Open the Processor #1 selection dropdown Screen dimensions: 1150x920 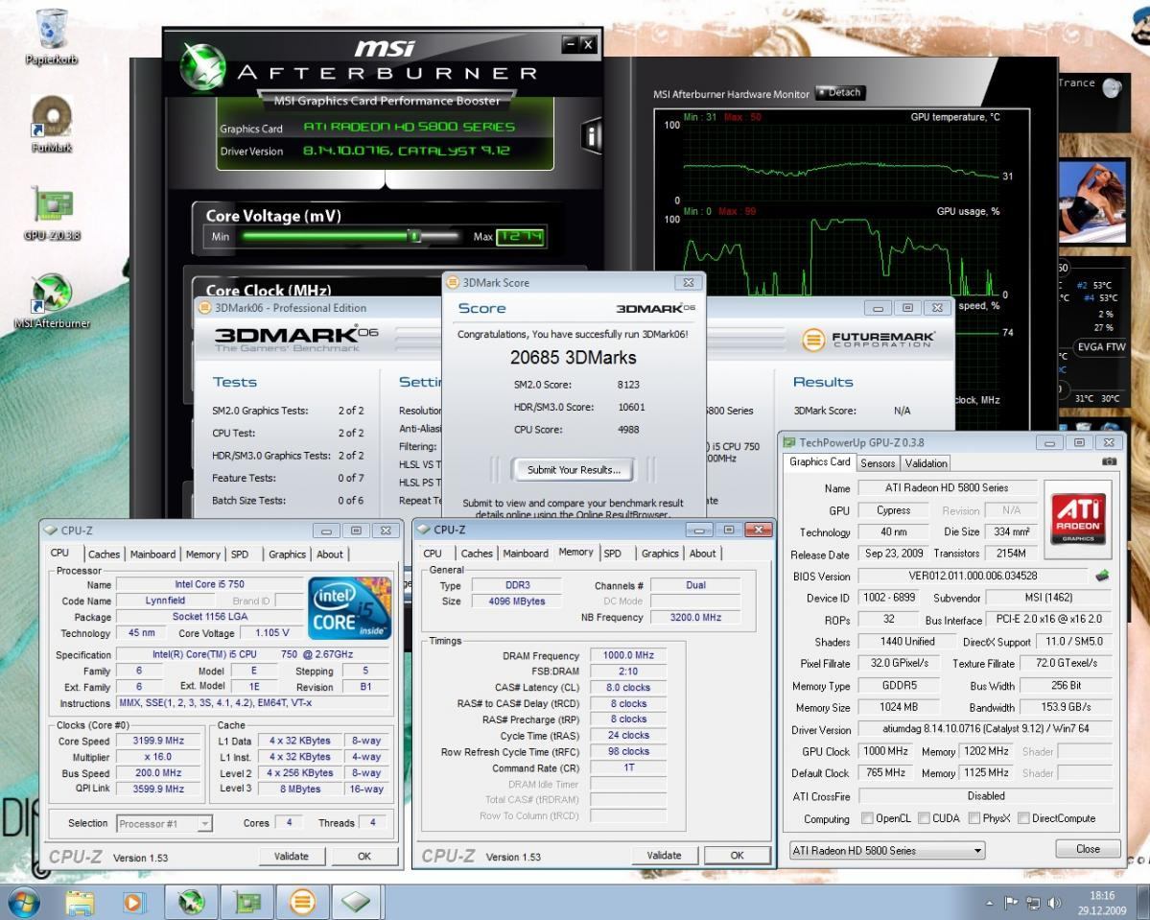(164, 823)
